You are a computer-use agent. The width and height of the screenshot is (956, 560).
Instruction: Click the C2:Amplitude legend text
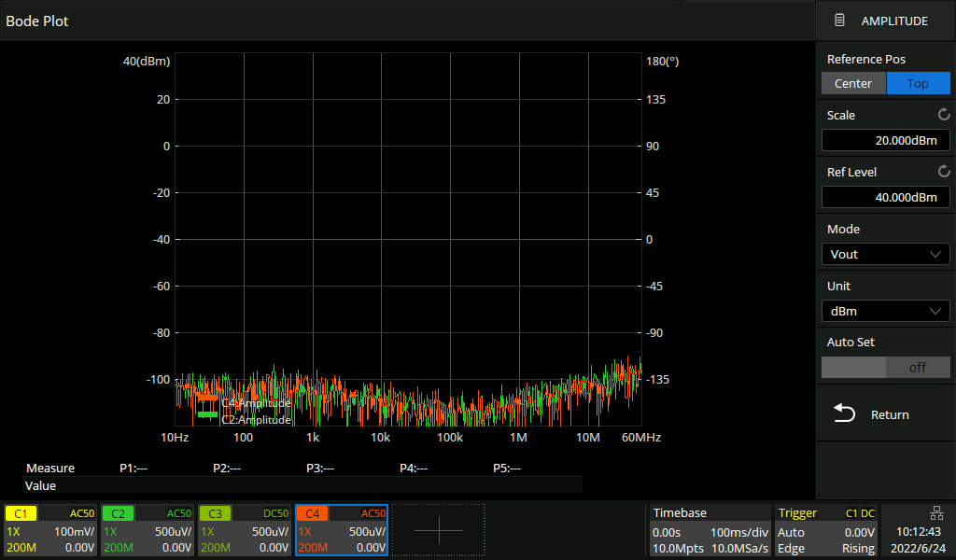tap(256, 420)
